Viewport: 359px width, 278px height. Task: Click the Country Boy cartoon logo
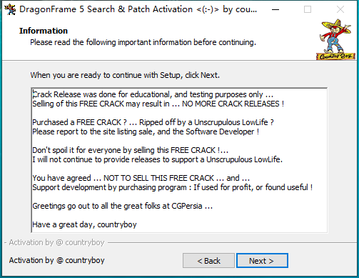tap(335, 39)
